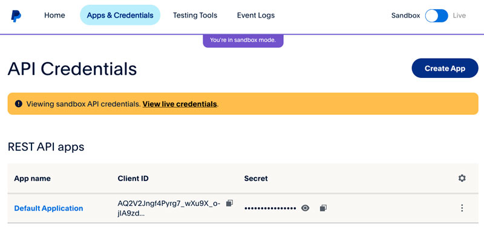The width and height of the screenshot is (484, 227).
Task: Copy the Client ID to clipboard
Action: click(x=229, y=203)
